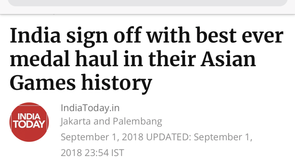
Task: Click the "UPDATED:" label in the dateline
Action: coord(168,137)
